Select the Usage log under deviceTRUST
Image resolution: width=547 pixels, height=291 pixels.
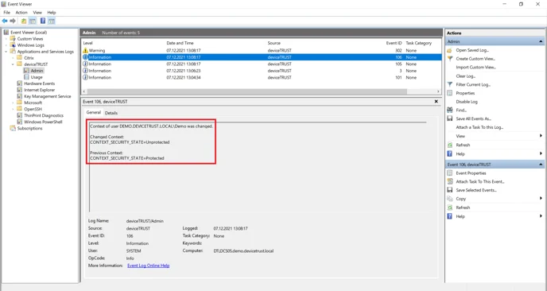point(37,77)
